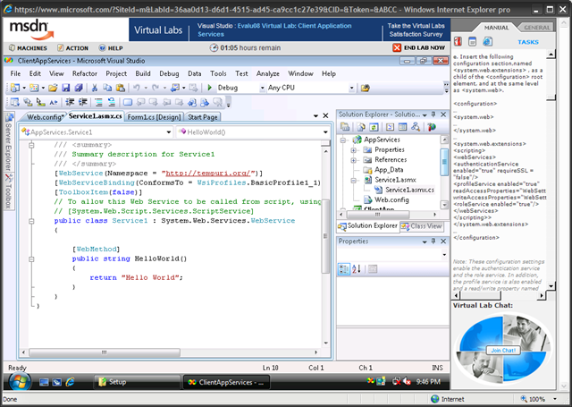This screenshot has height=407, width=572.
Task: Cut selection with the scissors icon
Action: coord(95,88)
